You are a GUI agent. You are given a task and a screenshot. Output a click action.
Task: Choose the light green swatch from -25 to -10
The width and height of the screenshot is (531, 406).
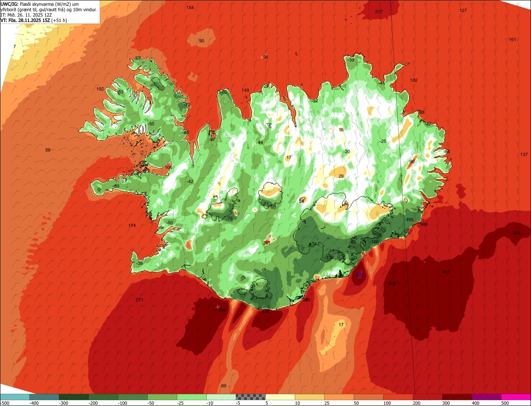pyautogui.click(x=192, y=397)
